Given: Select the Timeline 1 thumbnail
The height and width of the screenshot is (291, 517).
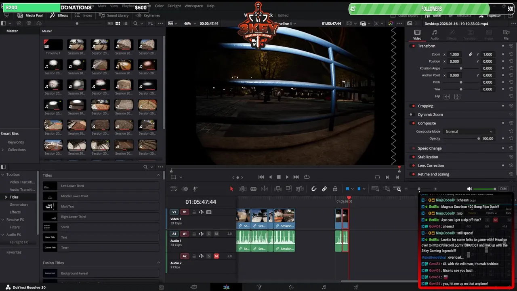Looking at the screenshot, I should click(x=53, y=44).
